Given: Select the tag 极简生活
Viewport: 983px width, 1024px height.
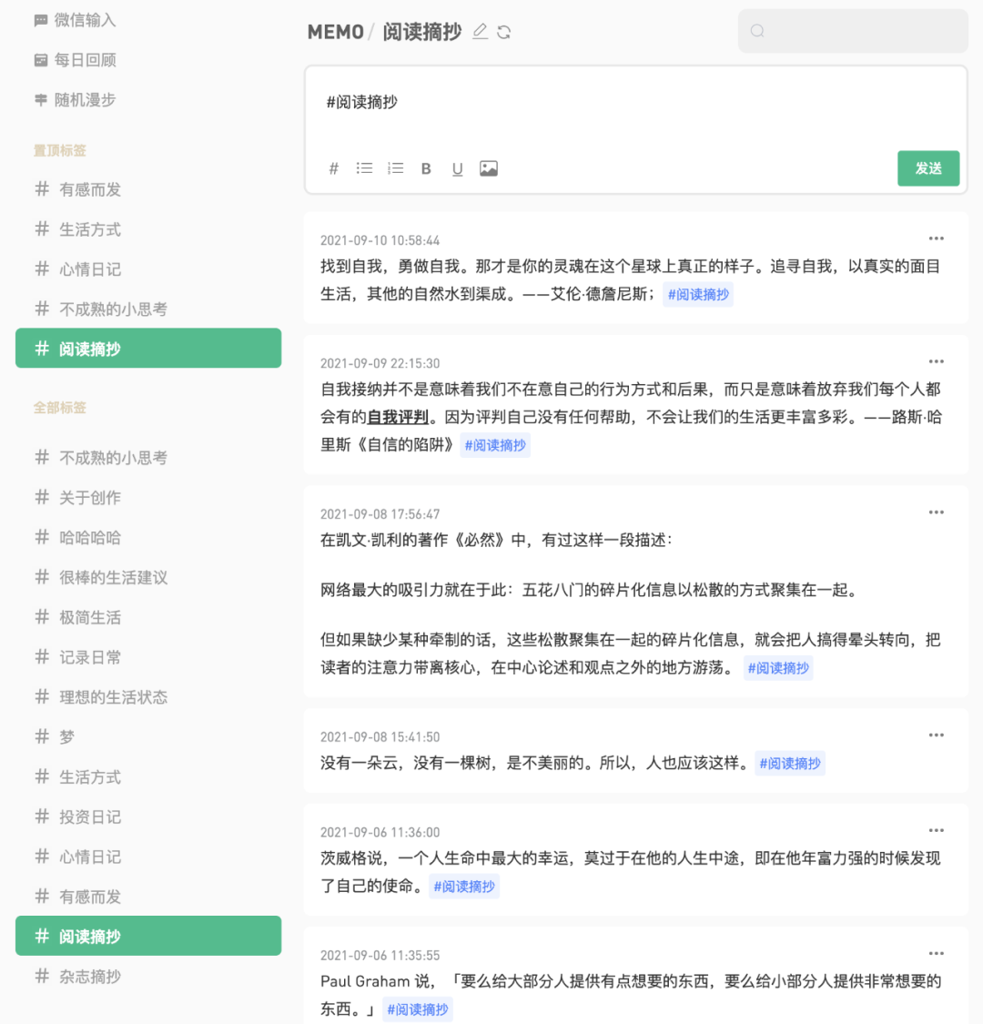Looking at the screenshot, I should 148,617.
